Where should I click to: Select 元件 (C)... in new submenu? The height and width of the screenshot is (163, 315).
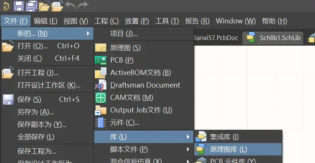144,123
